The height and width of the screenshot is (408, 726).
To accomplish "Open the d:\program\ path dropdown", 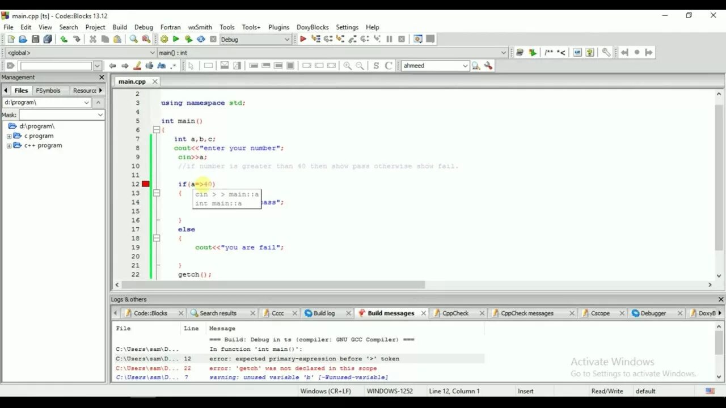I will (86, 103).
